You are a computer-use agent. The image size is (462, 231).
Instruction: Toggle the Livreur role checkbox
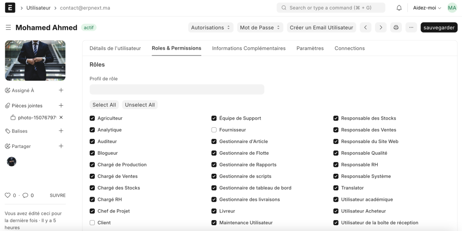point(214,211)
